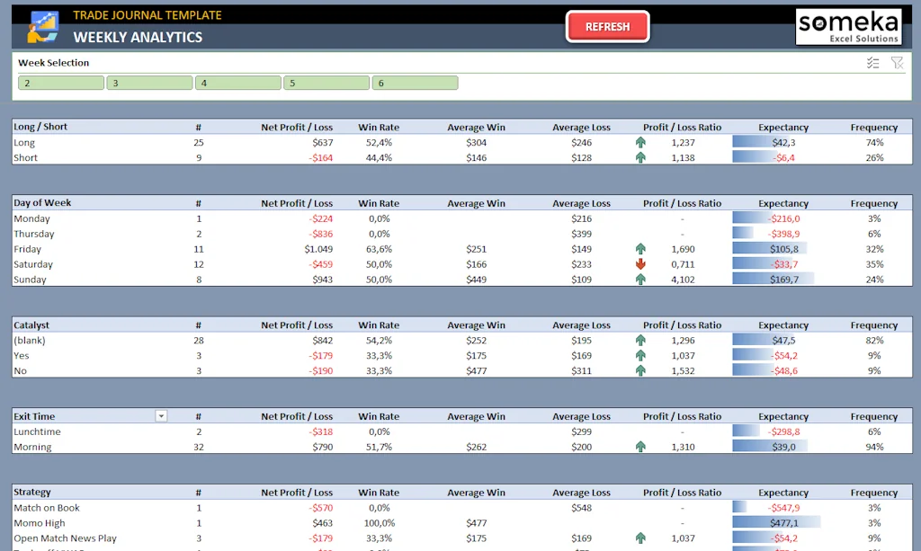Viewport: 921px width, 551px height.
Task: Open the Exit Time filter dropdown
Action: 161,415
